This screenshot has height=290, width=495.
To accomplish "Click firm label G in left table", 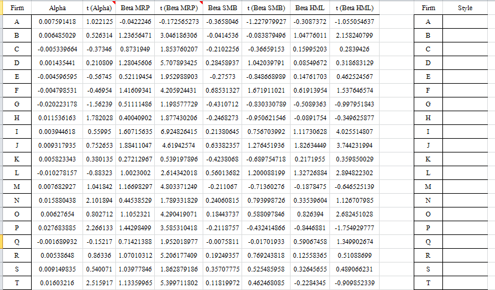I will click(x=17, y=104).
